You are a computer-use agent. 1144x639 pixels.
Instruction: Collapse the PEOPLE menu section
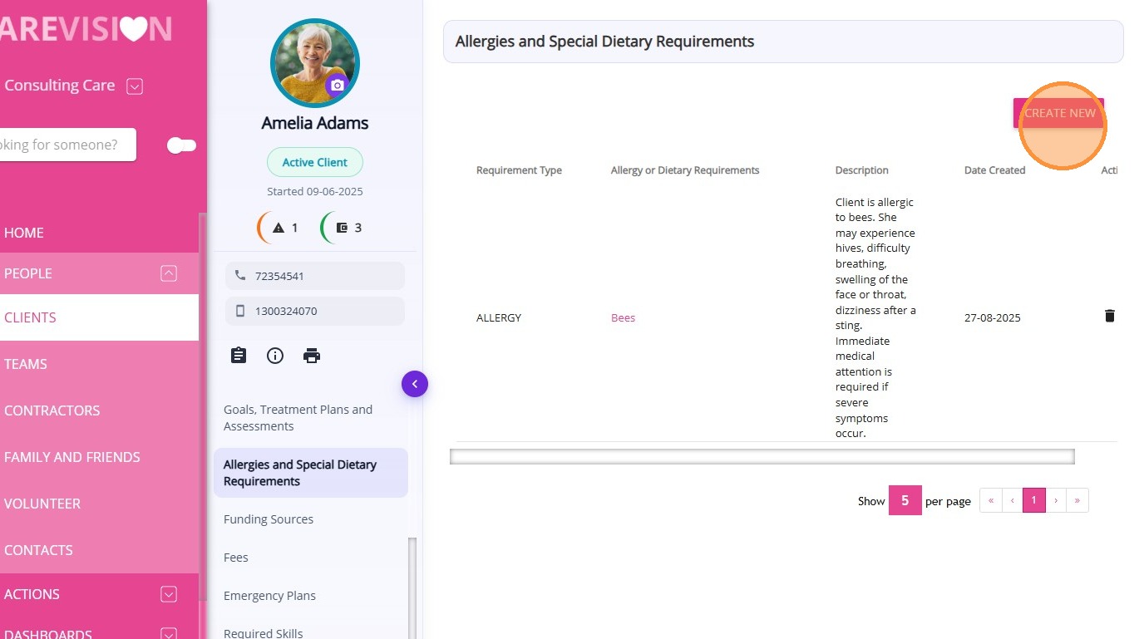pyautogui.click(x=169, y=273)
